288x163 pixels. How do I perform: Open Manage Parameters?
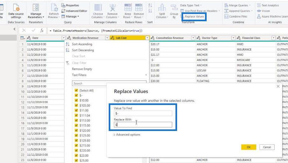point(36,11)
